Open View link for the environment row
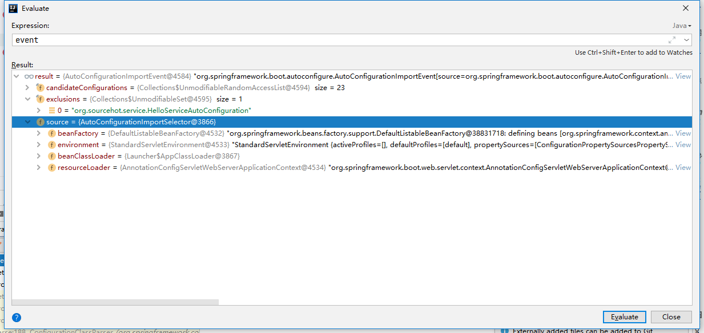This screenshot has width=704, height=333. pyautogui.click(x=683, y=145)
